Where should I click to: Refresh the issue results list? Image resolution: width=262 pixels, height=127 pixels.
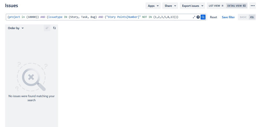point(54,28)
